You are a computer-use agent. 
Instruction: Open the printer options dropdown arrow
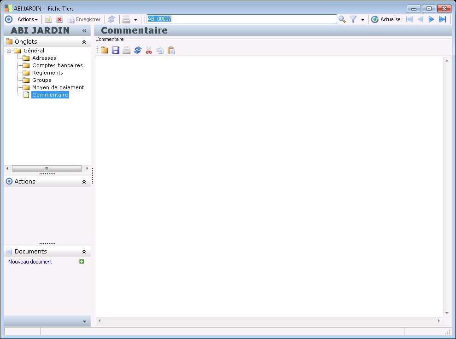[135, 20]
